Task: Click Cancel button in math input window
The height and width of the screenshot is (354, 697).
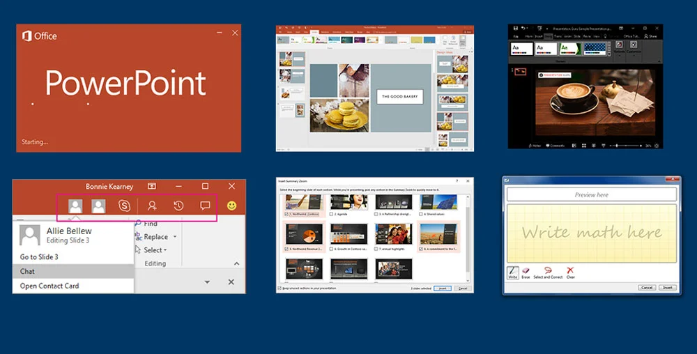Action: click(x=648, y=287)
